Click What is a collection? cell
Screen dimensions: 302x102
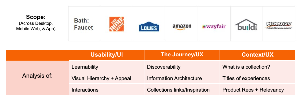257,67
